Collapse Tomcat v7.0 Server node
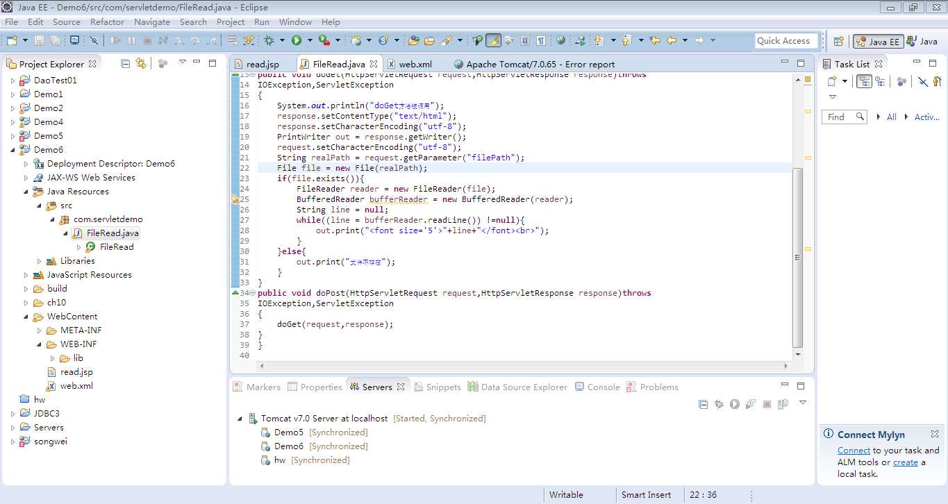Image resolution: width=948 pixels, height=504 pixels. click(240, 419)
